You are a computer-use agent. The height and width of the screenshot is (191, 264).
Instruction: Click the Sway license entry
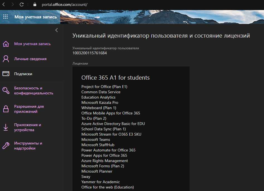86,177
